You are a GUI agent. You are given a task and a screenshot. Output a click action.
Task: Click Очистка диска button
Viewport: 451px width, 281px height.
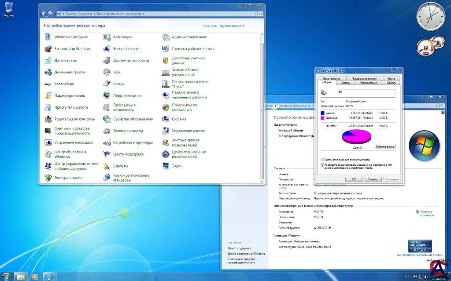[385, 146]
